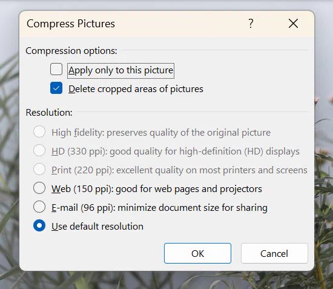Pick the Print (220 ppi) radio option
The height and width of the screenshot is (289, 333).
coord(39,169)
